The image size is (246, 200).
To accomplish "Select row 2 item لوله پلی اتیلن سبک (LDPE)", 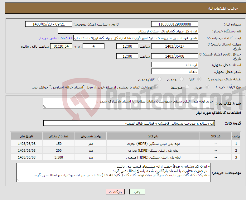I will click(153, 151).
